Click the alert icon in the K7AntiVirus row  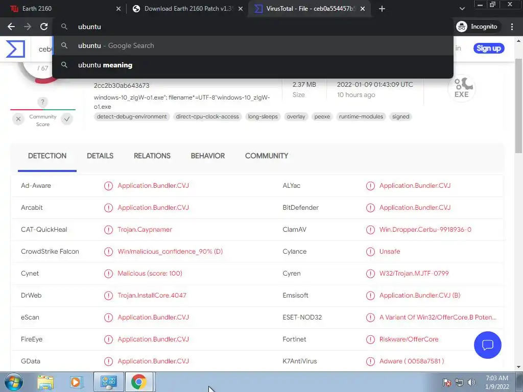[370, 361]
